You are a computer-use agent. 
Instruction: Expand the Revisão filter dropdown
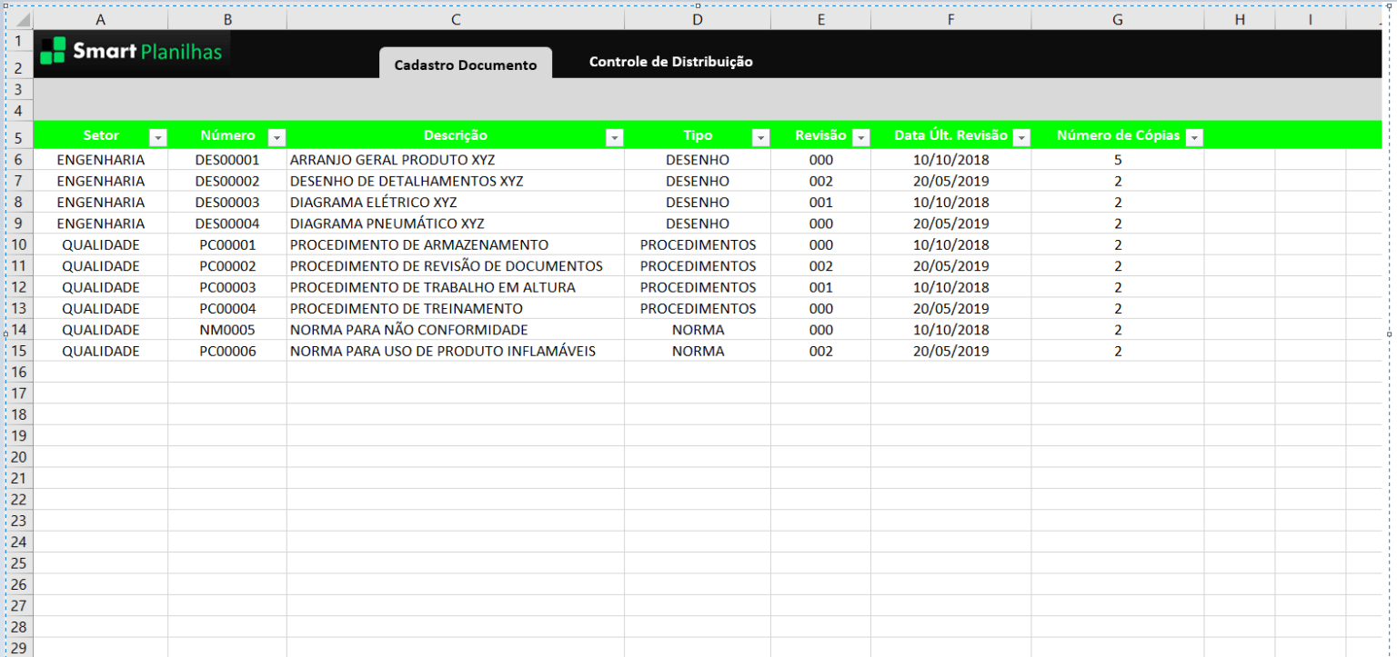pos(860,137)
